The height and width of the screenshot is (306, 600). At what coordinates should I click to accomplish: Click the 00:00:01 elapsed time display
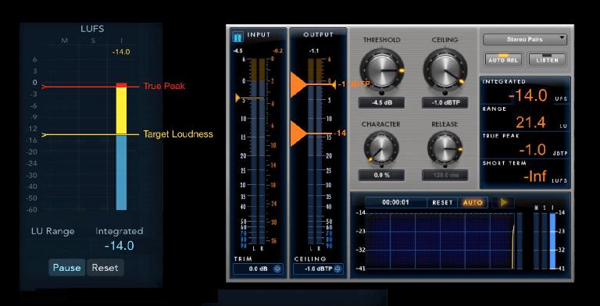[x=395, y=203]
